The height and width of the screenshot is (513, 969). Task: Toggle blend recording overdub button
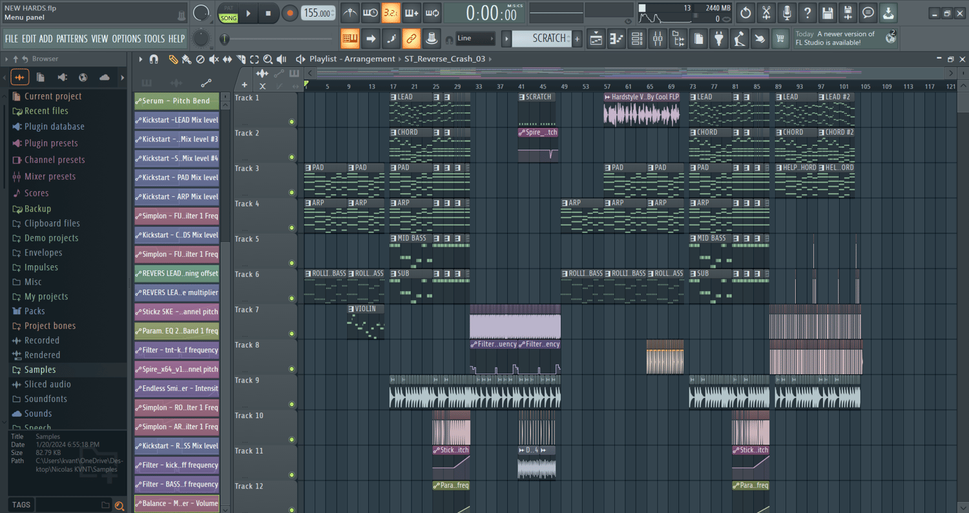pyautogui.click(x=412, y=12)
